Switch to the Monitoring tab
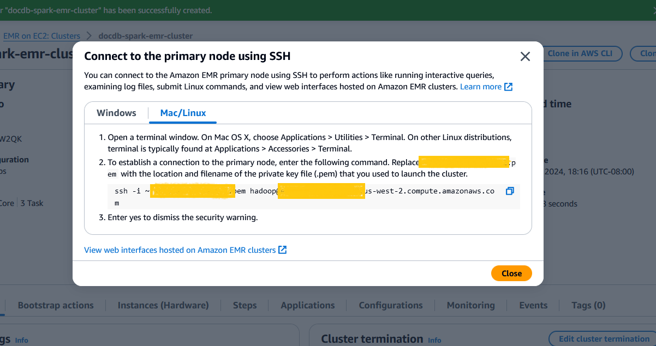 click(x=470, y=305)
